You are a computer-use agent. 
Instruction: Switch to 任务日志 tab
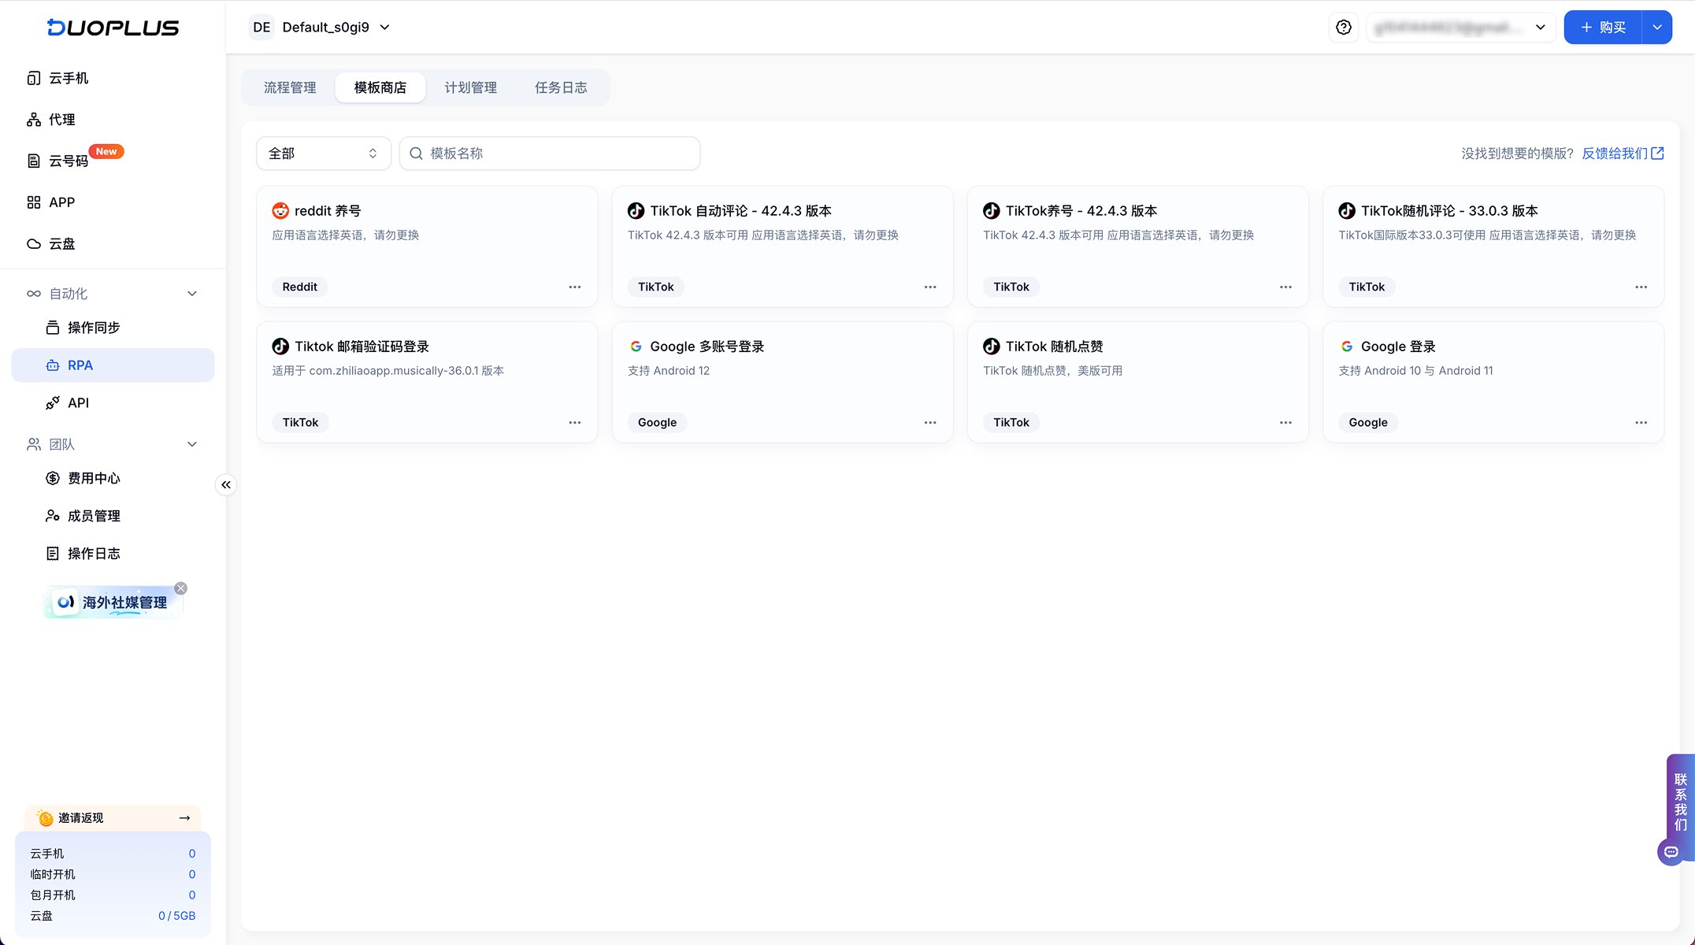[x=561, y=87]
